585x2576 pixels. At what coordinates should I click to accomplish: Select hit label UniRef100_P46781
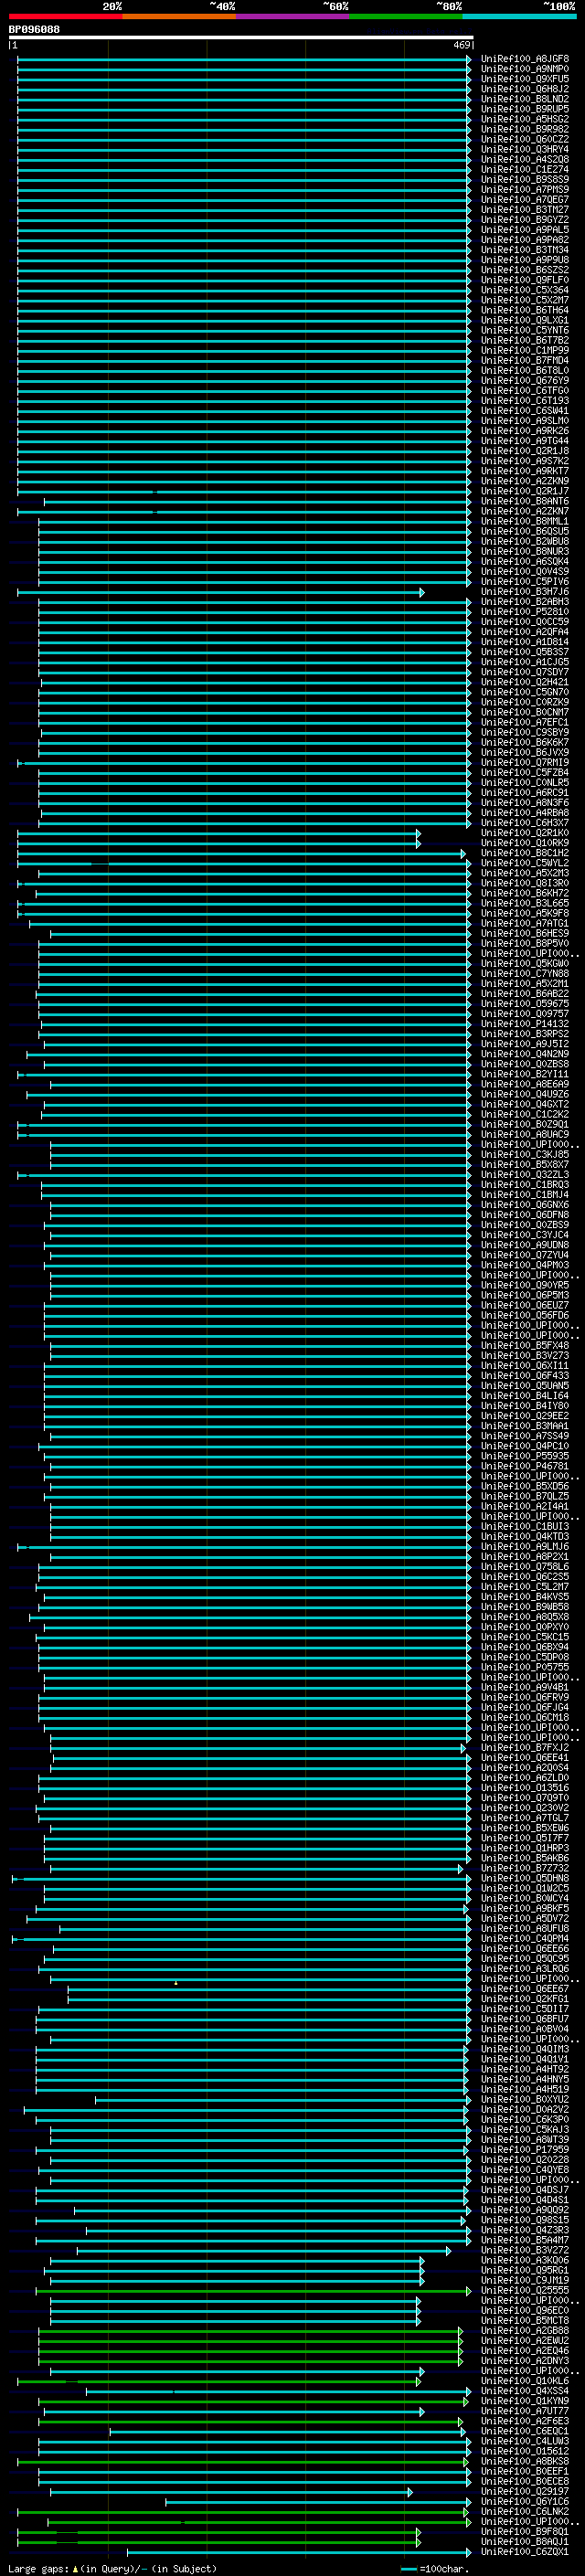coord(525,1467)
